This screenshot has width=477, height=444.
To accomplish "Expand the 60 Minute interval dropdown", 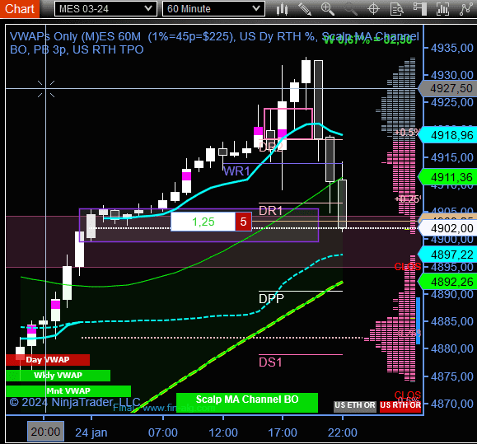I will pyautogui.click(x=213, y=8).
